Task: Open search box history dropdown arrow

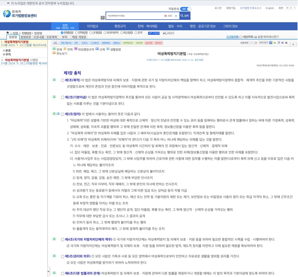Action: click(176, 16)
